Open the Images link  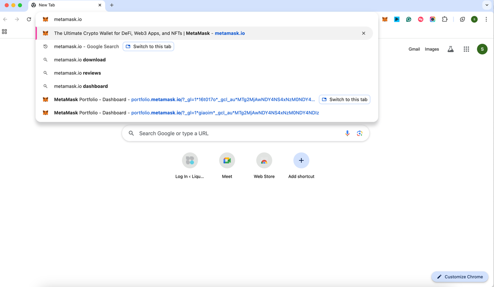432,49
